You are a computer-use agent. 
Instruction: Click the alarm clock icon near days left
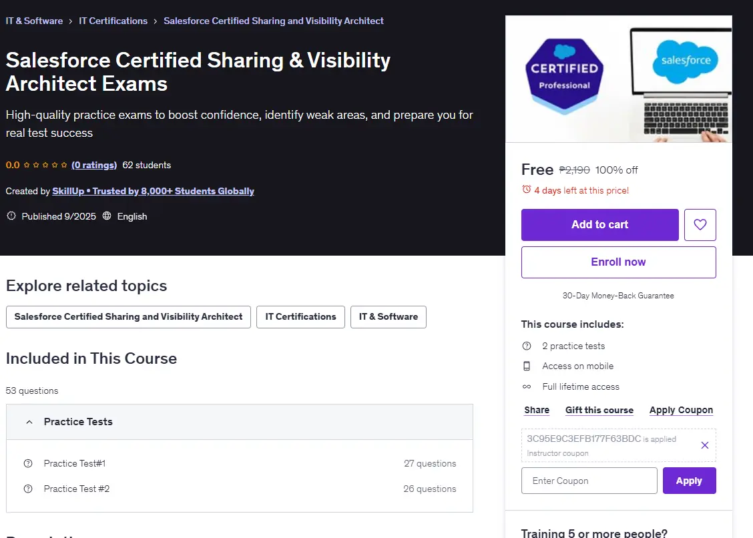tap(526, 190)
